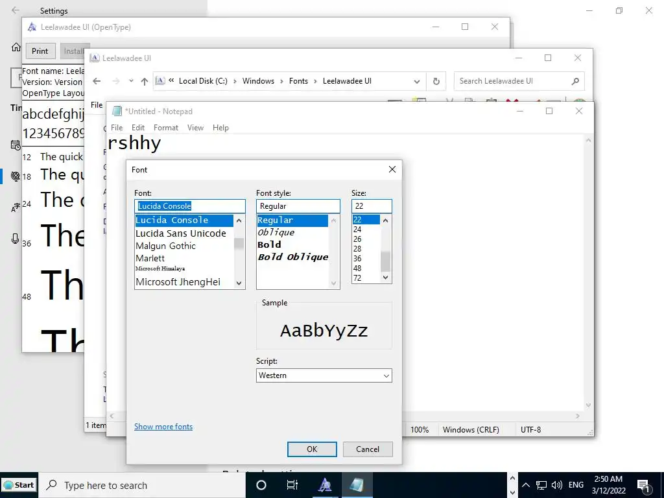Open Cortana circle on taskbar
The width and height of the screenshot is (664, 498).
261,485
